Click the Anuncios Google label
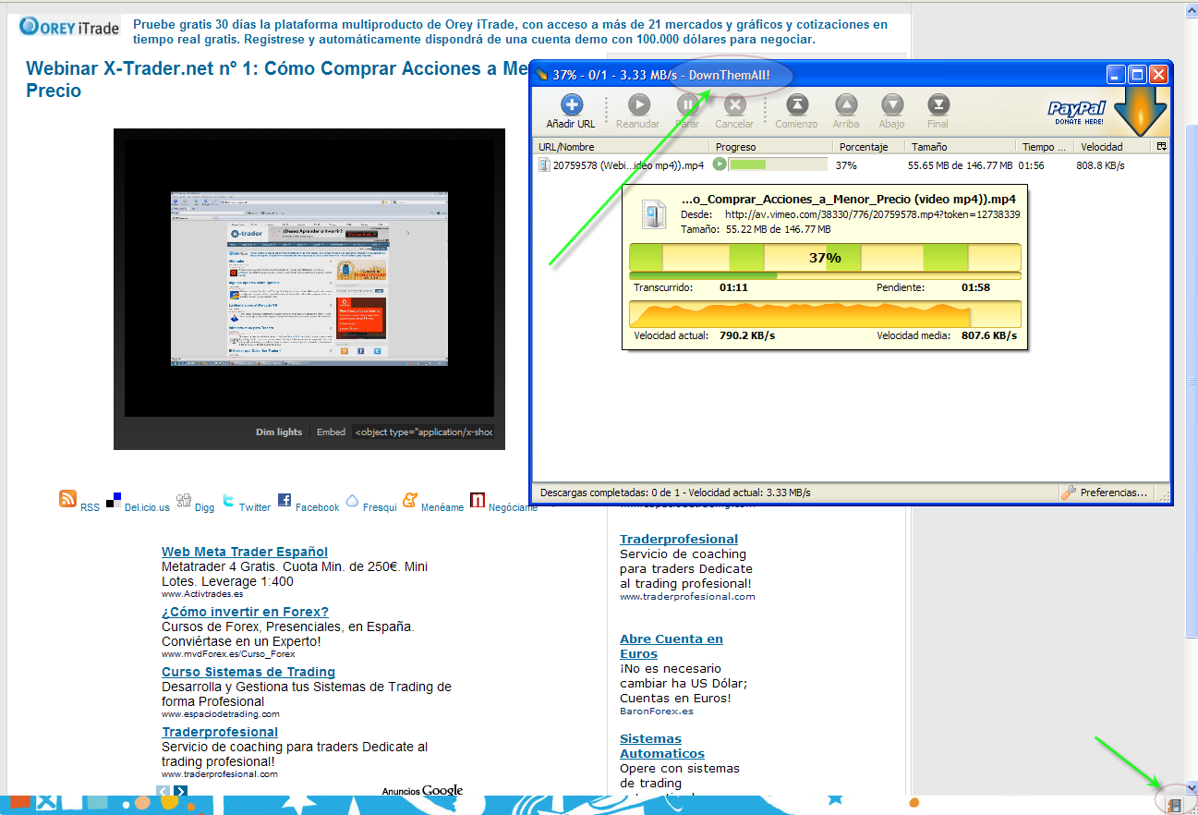1198x815 pixels. point(422,791)
